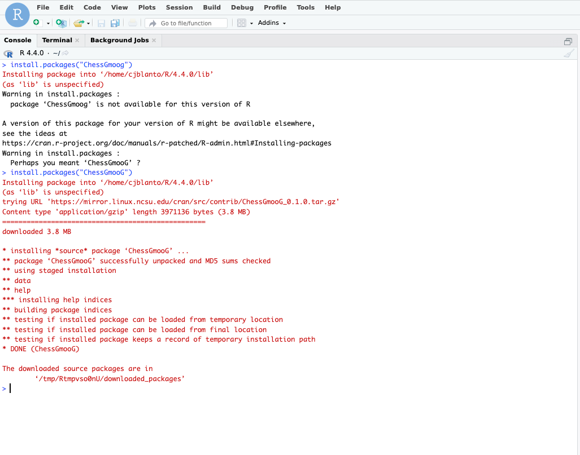The image size is (580, 455).
Task: Click the "MD5 sums checked" line
Action: point(137,261)
